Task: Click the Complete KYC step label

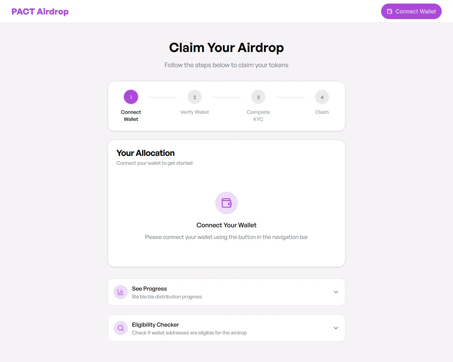Action: tap(258, 116)
